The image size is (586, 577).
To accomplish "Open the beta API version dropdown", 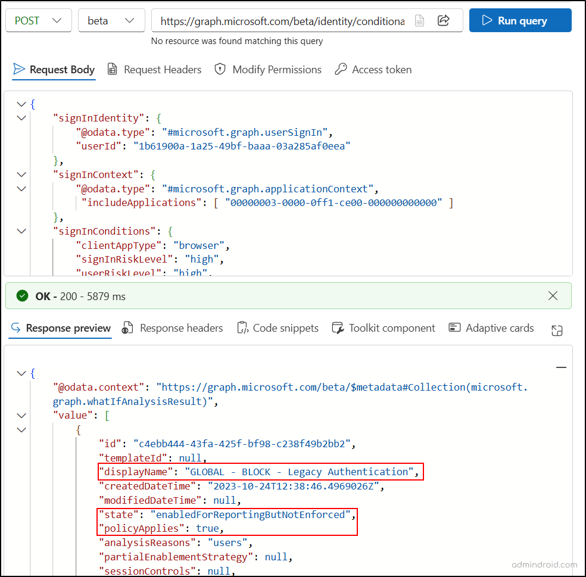I will 111,21.
